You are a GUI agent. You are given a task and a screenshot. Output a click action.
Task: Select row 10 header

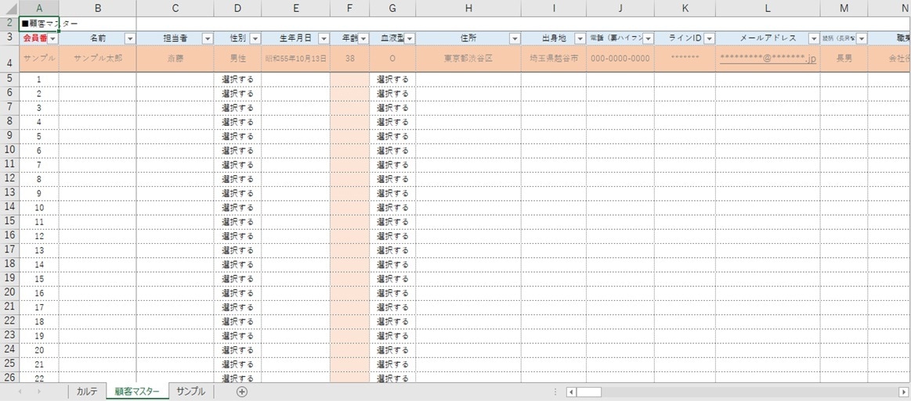pyautogui.click(x=9, y=150)
